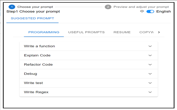Click the step 2 circle icon
Image resolution: width=177 pixels, height=110 pixels.
[x=108, y=7]
